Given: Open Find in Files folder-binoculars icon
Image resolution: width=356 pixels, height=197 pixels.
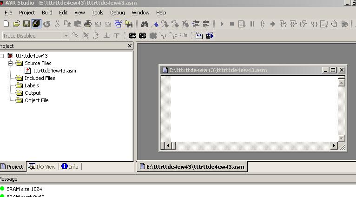Looking at the screenshot, I should pyautogui.click(x=129, y=24).
